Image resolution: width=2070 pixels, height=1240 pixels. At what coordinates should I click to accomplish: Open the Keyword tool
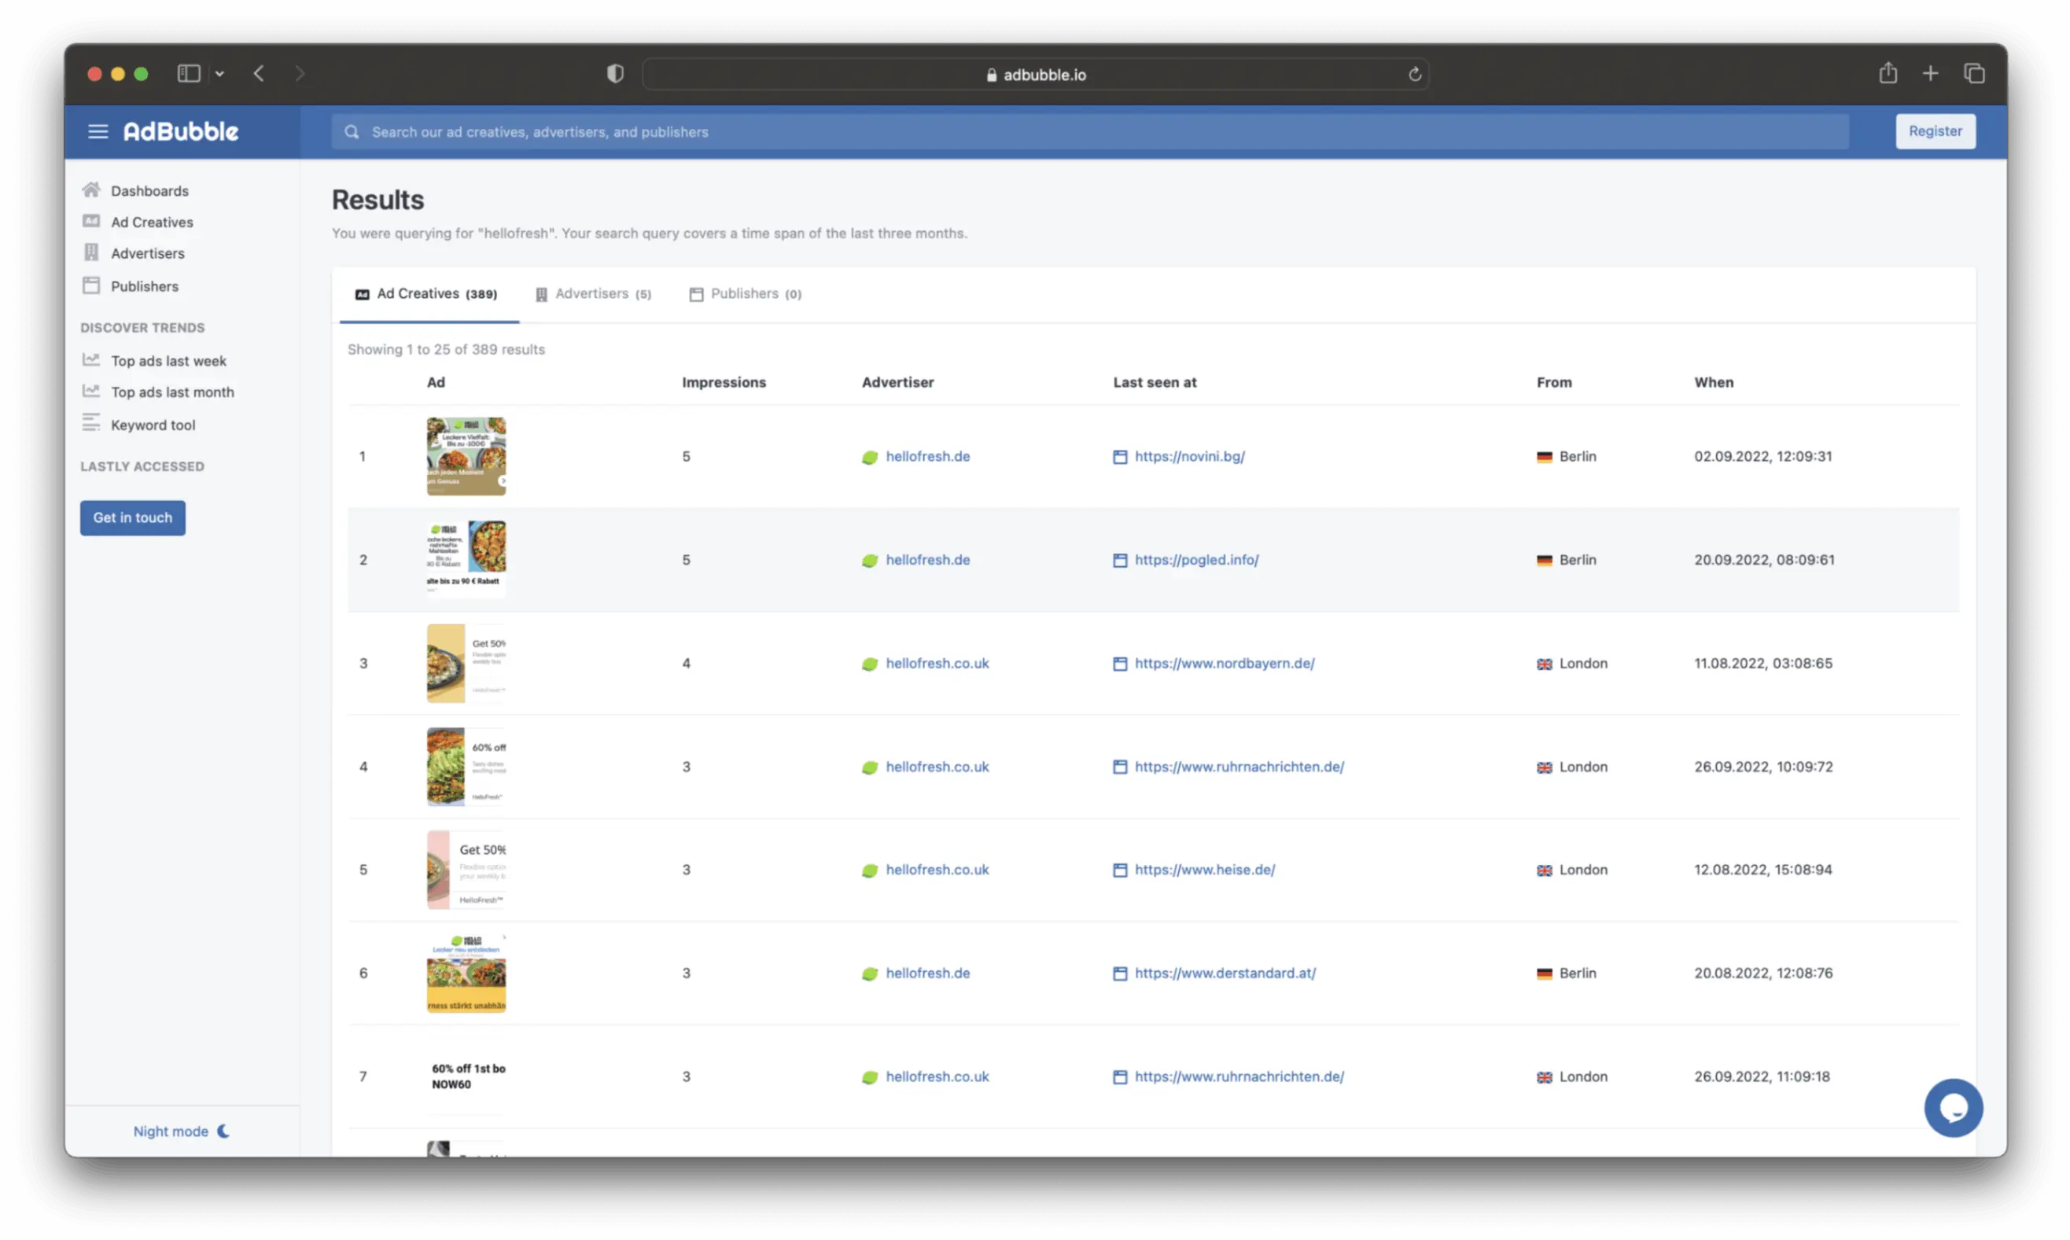(153, 425)
